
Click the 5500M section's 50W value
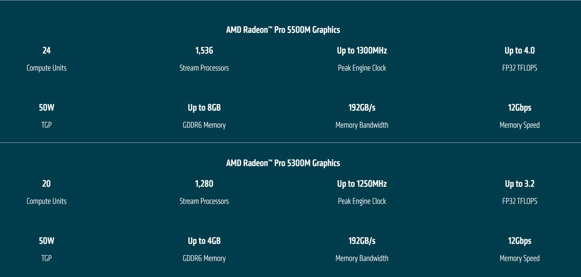pos(46,108)
